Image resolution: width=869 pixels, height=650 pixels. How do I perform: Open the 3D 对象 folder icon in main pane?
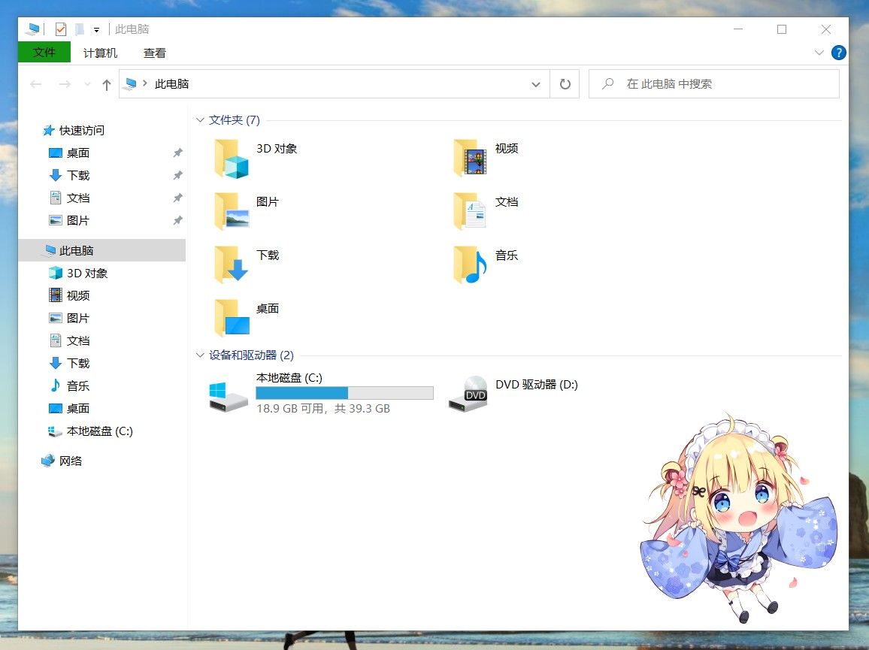pyautogui.click(x=232, y=159)
